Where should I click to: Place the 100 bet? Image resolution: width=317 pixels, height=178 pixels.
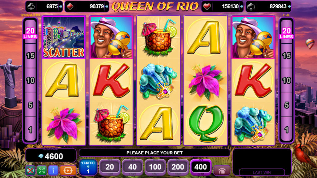point(155,167)
